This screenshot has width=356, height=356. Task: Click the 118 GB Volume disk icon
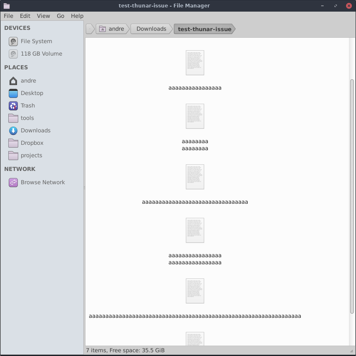point(13,54)
